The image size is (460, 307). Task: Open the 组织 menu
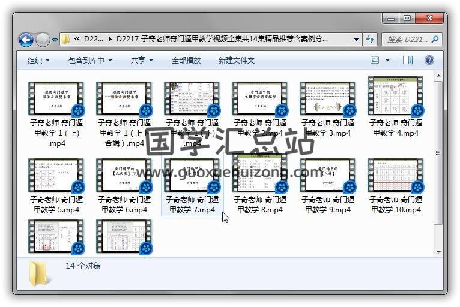coord(38,61)
